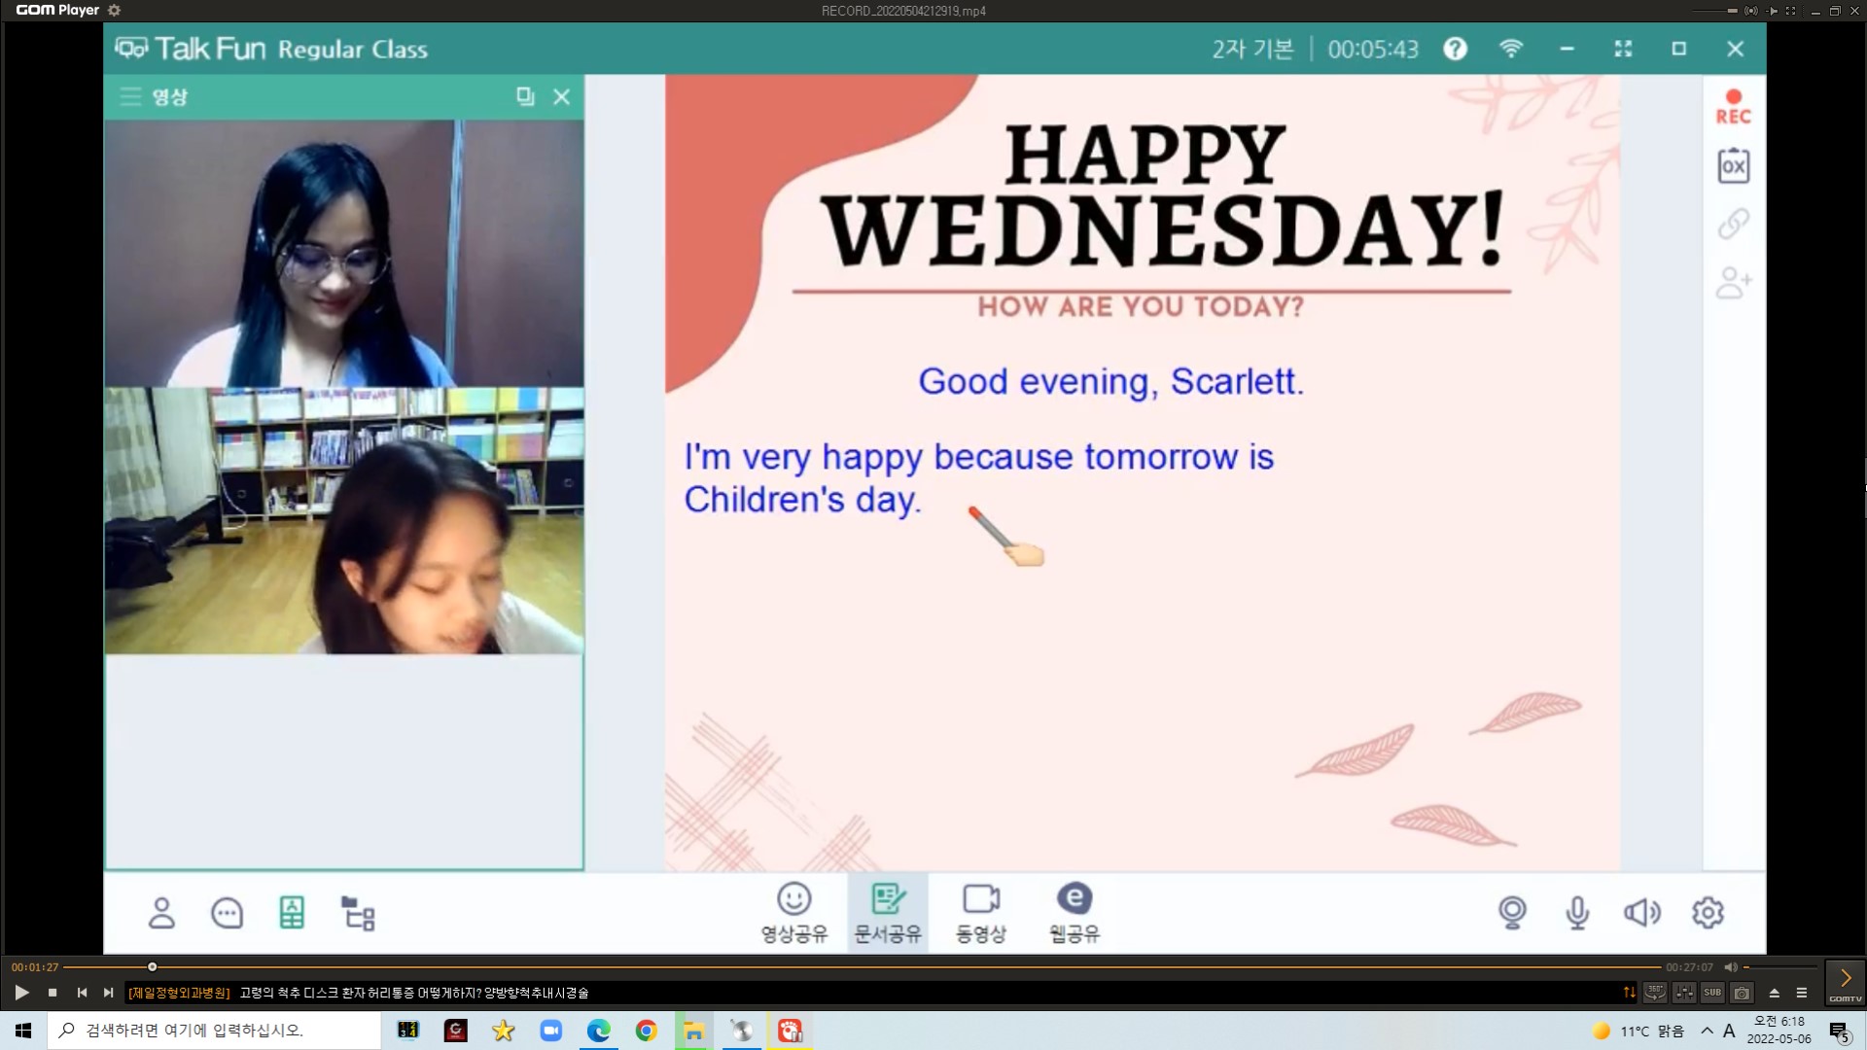Open the 영상 panel hamburger menu
The height and width of the screenshot is (1050, 1867).
click(x=130, y=96)
